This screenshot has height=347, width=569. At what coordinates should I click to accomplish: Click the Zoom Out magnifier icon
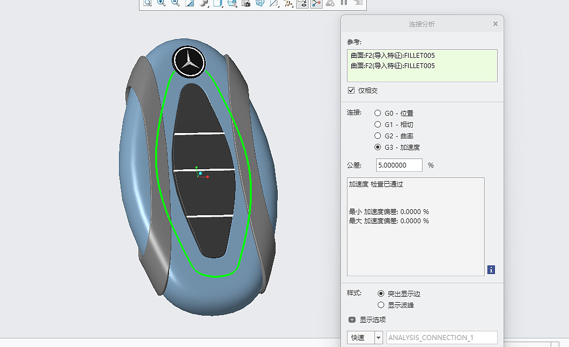pyautogui.click(x=175, y=3)
